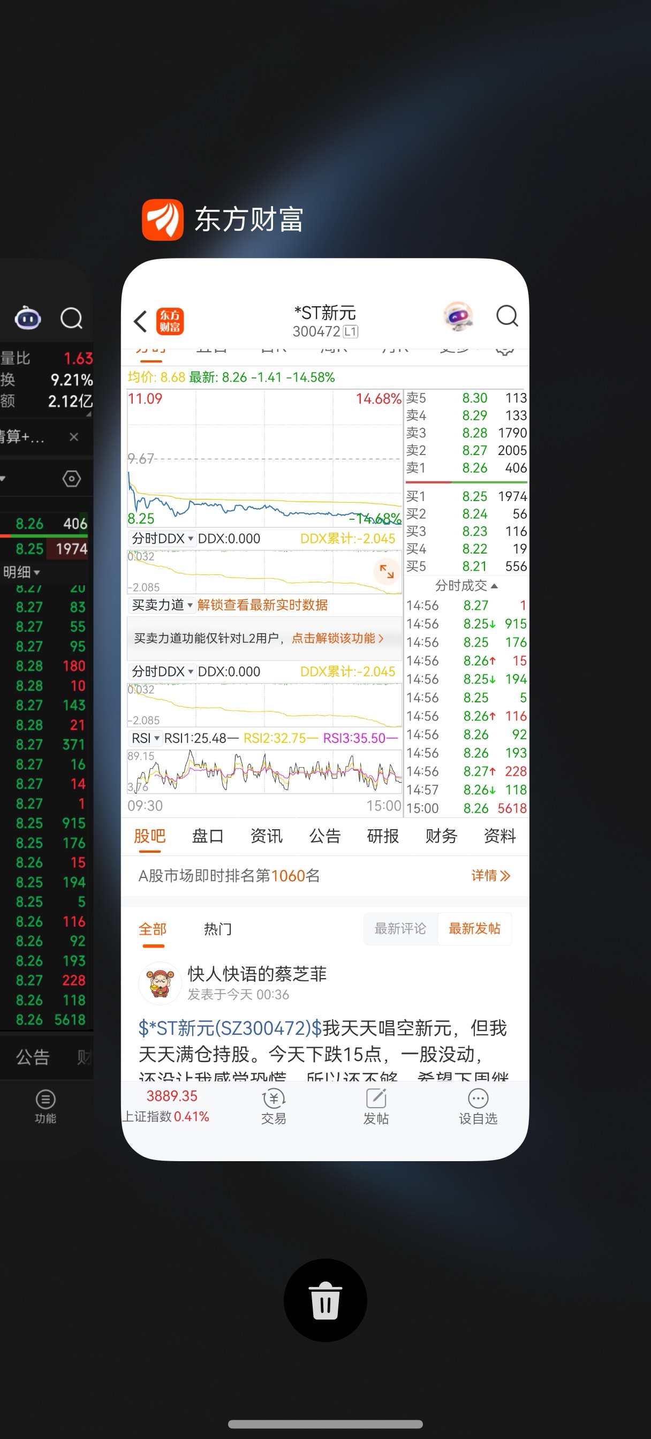Tap the intraday price chart area
The height and width of the screenshot is (1439, 651).
[264, 458]
